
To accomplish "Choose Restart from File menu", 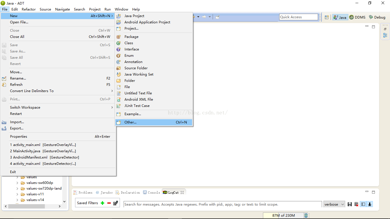I will 58,114.
